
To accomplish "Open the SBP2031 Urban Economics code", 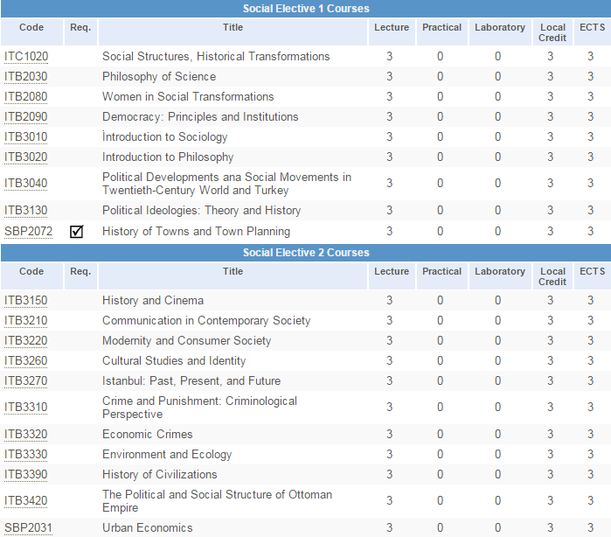I will click(28, 528).
